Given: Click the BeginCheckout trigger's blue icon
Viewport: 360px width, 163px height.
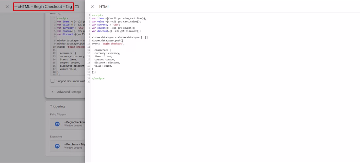Looking at the screenshot, I should click(x=57, y=124).
